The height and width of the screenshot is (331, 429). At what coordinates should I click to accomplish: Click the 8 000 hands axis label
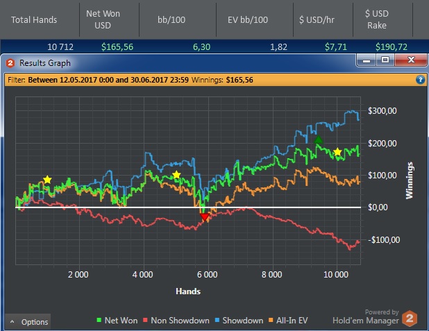(272, 274)
